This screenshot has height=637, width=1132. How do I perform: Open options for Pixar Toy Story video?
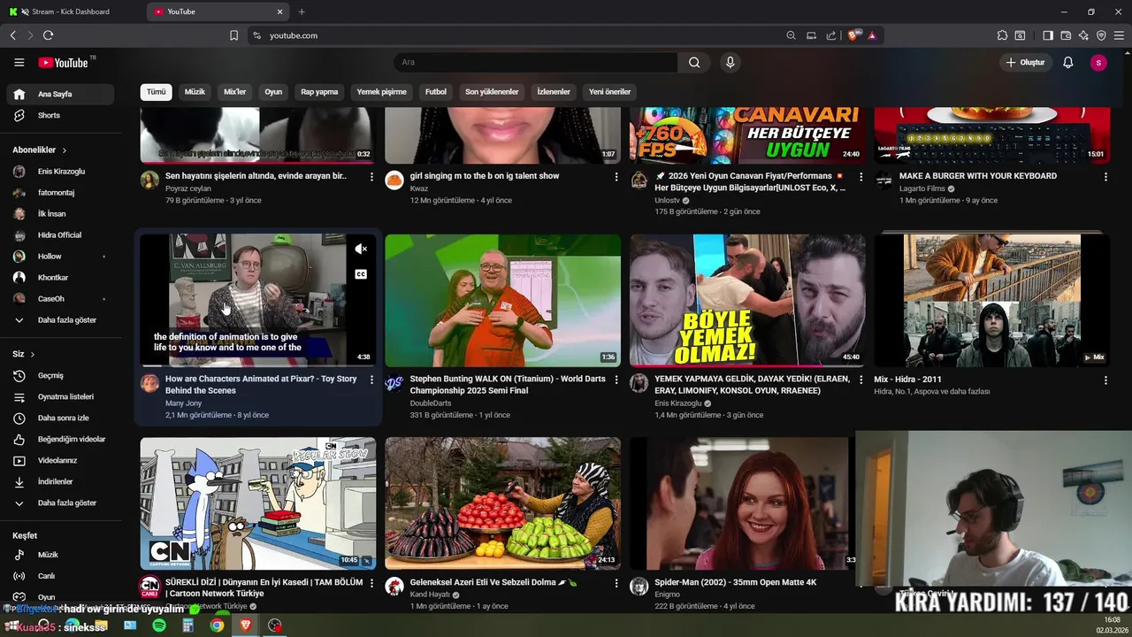371,380
